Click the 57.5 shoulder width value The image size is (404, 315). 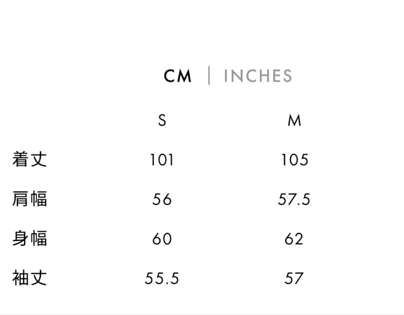(x=294, y=200)
